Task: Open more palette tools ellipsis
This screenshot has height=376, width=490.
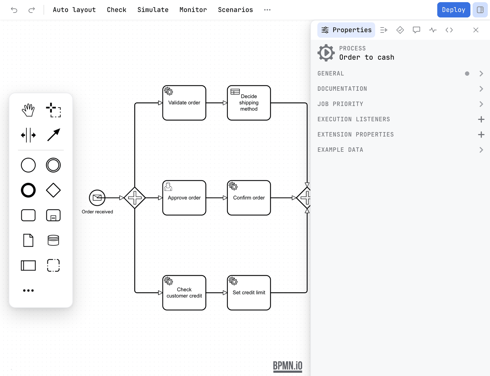Action: 28,291
